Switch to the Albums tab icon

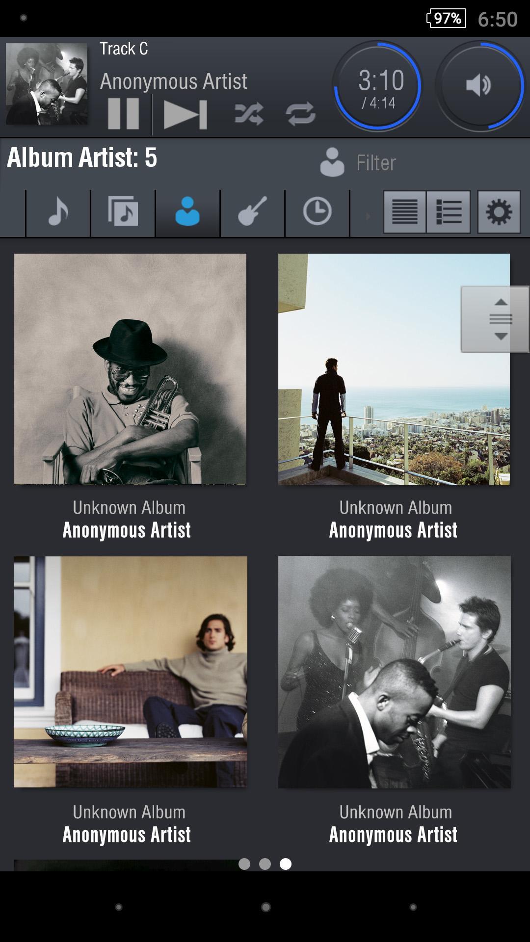pyautogui.click(x=123, y=212)
